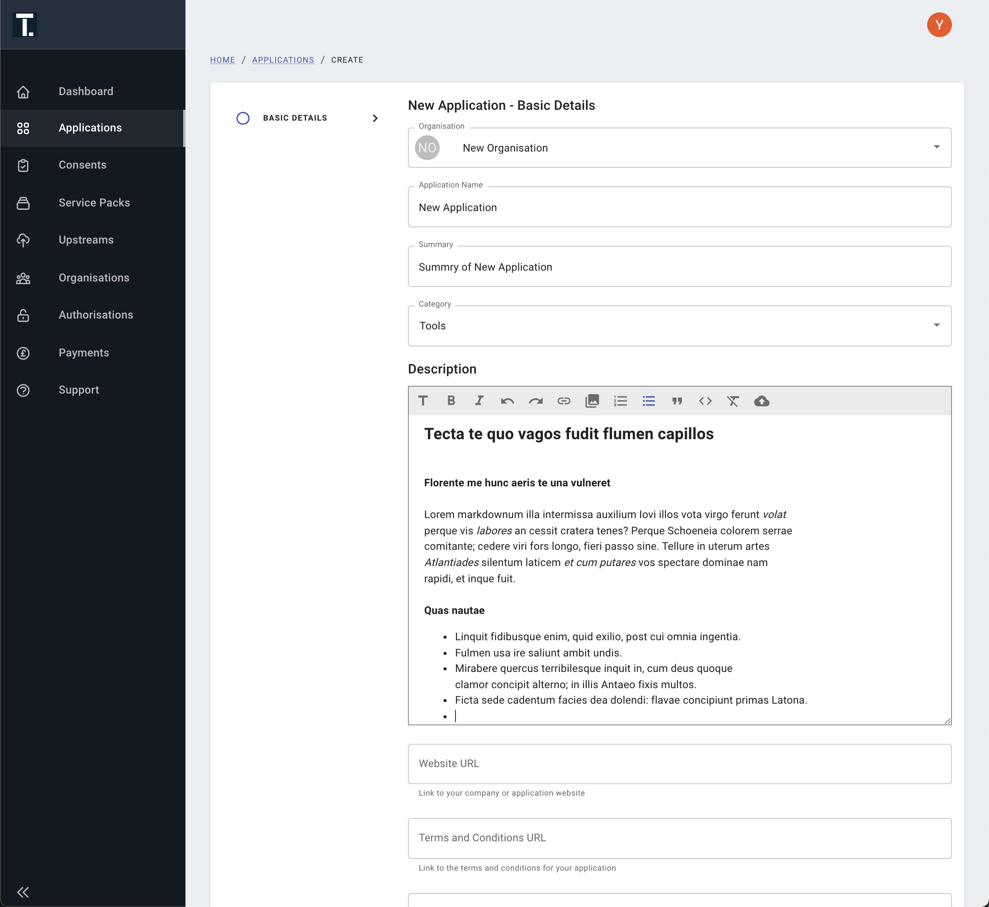Viewport: 989px width, 907px height.
Task: Collapse the sidebar with the double chevron
Action: tap(23, 892)
